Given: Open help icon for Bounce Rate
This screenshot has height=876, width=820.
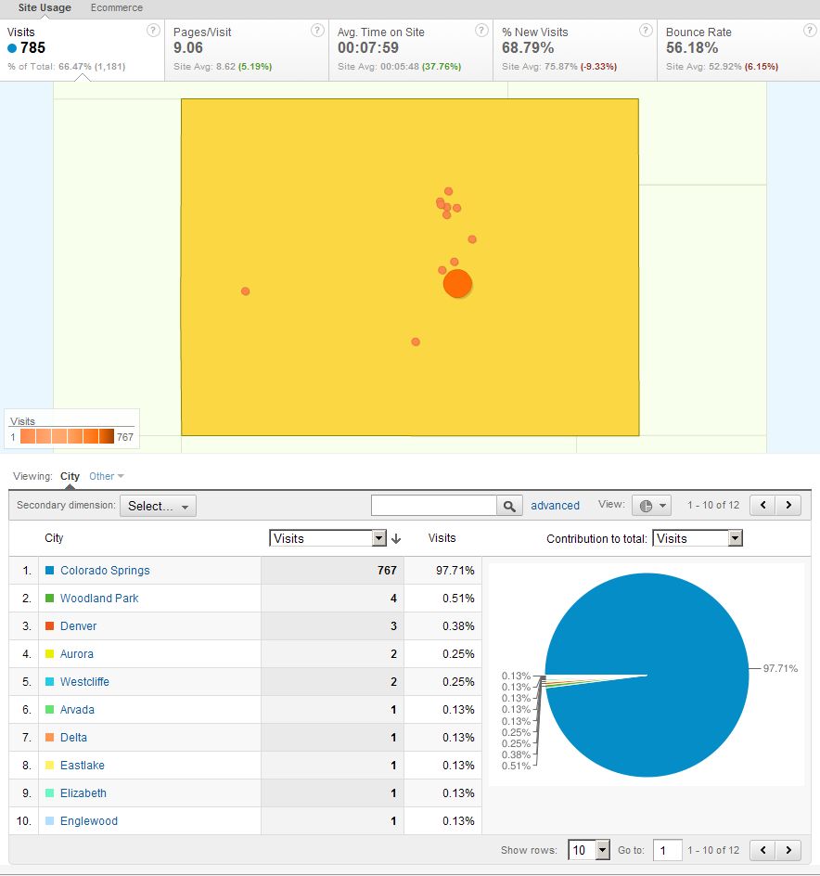Looking at the screenshot, I should click(x=810, y=31).
